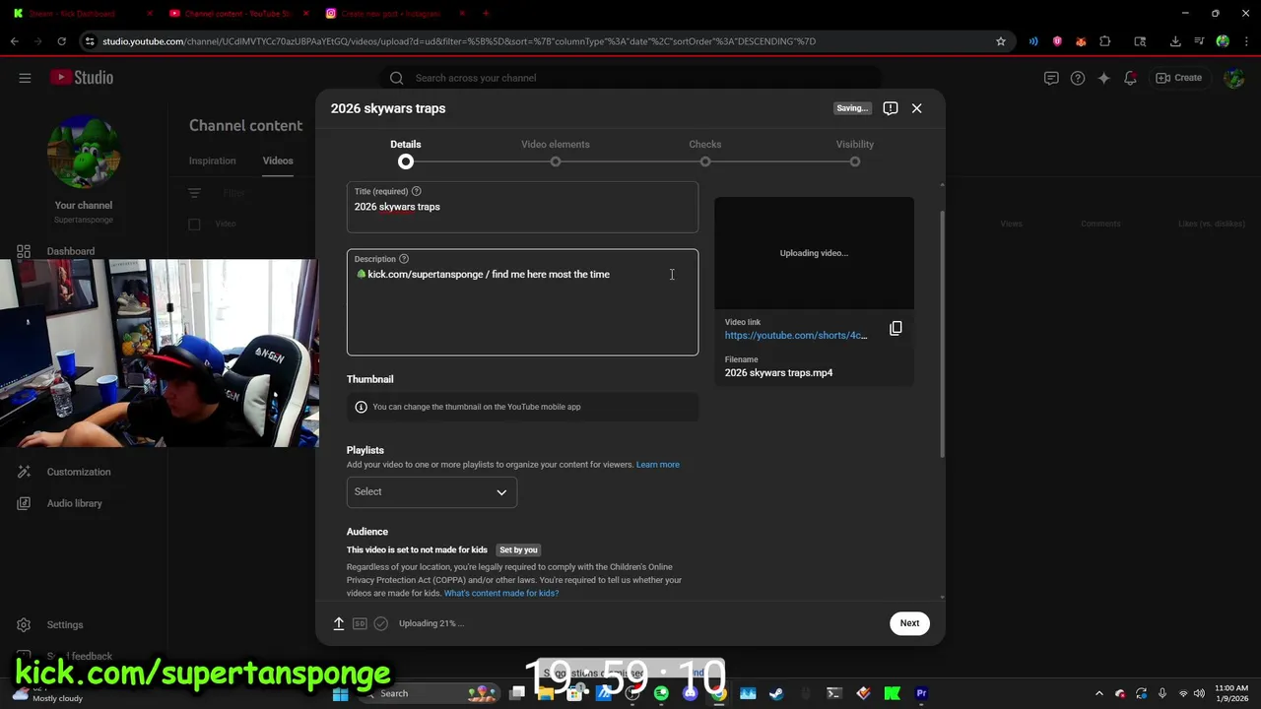
Task: Open Spotify from the taskbar
Action: tap(661, 693)
